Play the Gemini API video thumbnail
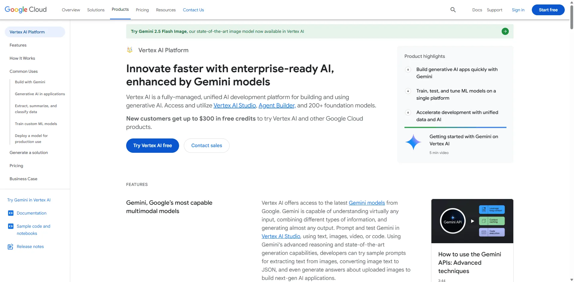Image resolution: width=574 pixels, height=282 pixels. (x=472, y=221)
